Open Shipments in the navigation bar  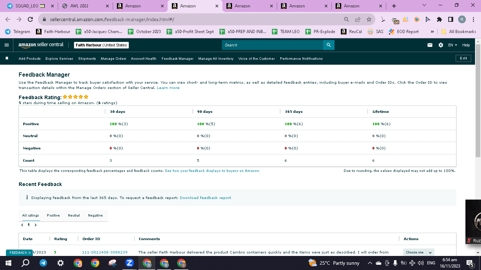tap(87, 59)
